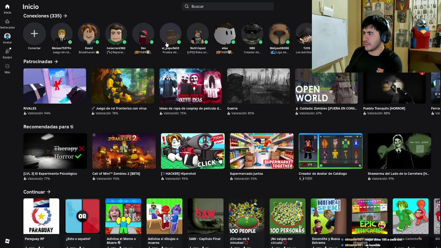This screenshot has height=248, width=441.
Task: Open ¡No salgas del círculo! tile
Action: point(287,216)
